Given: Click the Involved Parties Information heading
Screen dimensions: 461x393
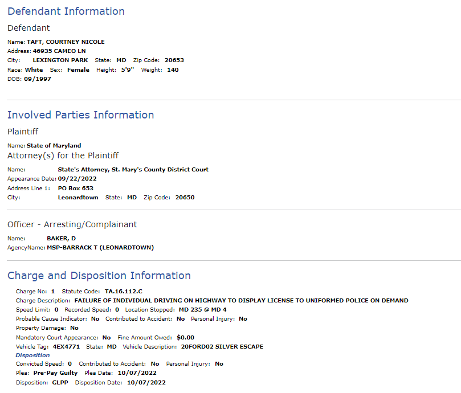Looking at the screenshot, I should click(x=80, y=115).
